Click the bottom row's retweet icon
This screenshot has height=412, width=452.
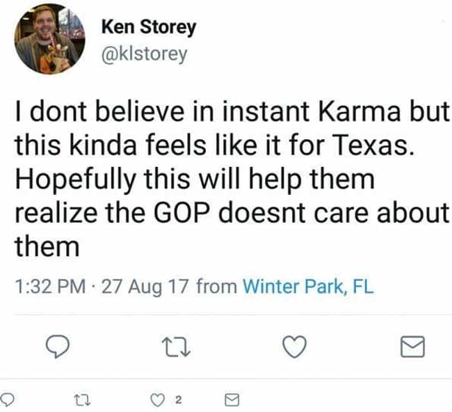(83, 400)
